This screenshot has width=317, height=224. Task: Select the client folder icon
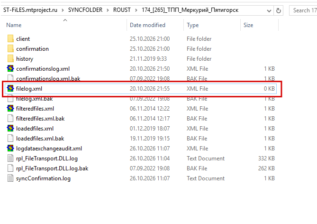[x=10, y=39]
